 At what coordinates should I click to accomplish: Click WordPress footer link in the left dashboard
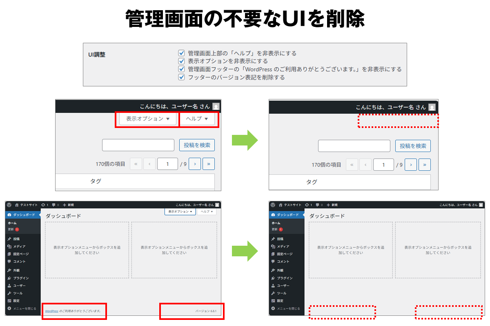tap(52, 311)
